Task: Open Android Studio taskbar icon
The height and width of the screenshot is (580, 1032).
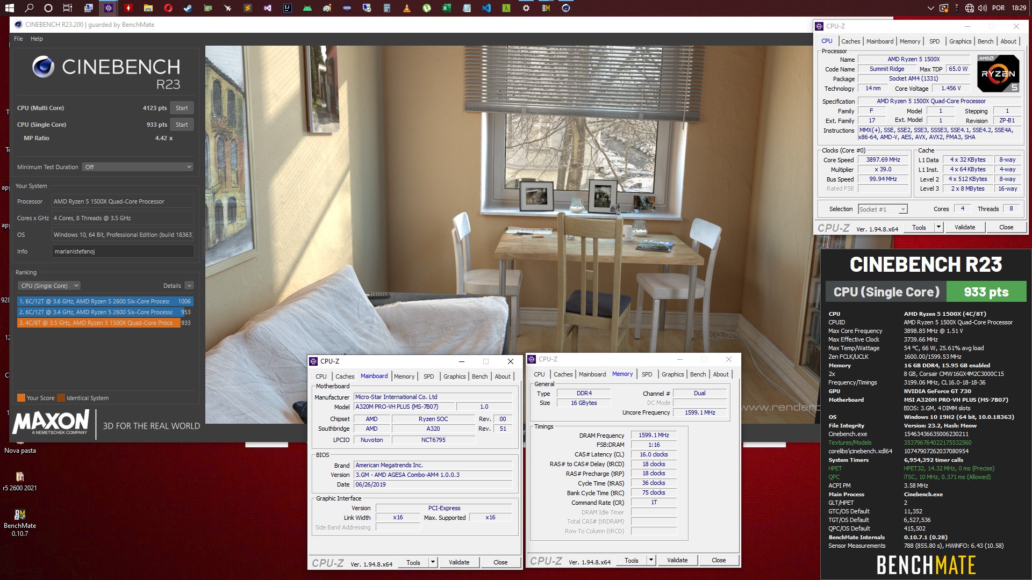Action: (x=307, y=8)
